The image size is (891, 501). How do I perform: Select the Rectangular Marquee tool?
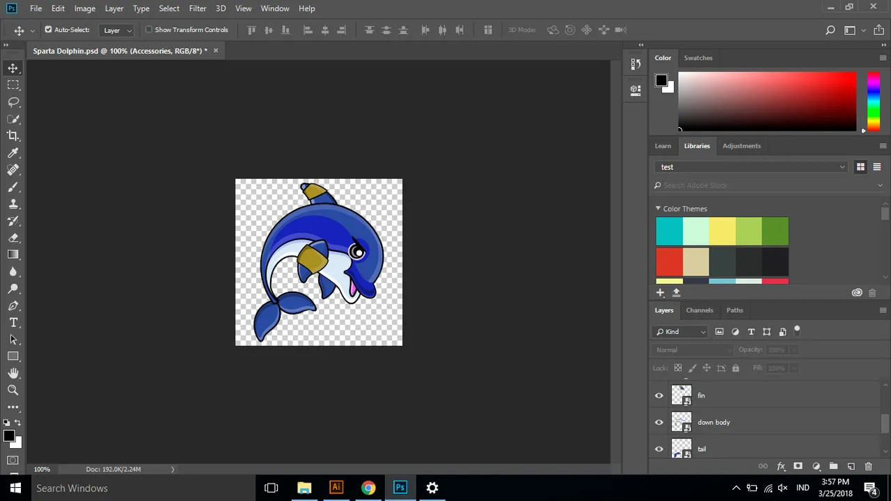[13, 85]
